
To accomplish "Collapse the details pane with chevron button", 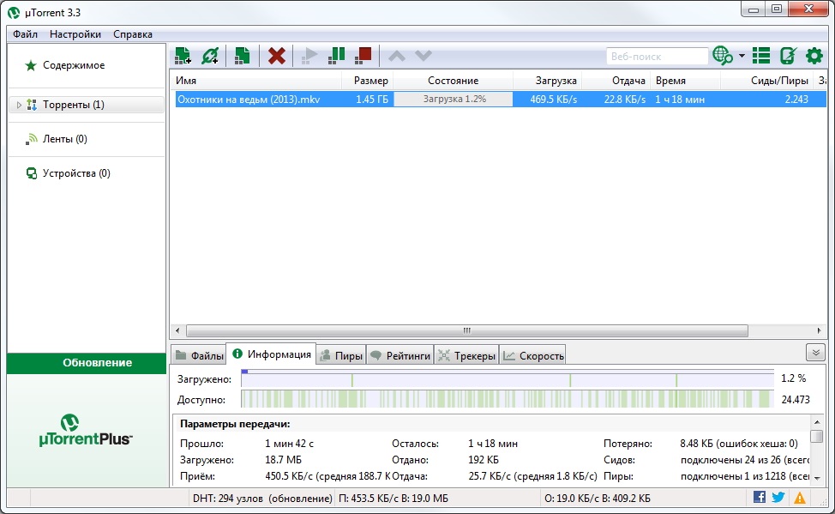I will 815,353.
